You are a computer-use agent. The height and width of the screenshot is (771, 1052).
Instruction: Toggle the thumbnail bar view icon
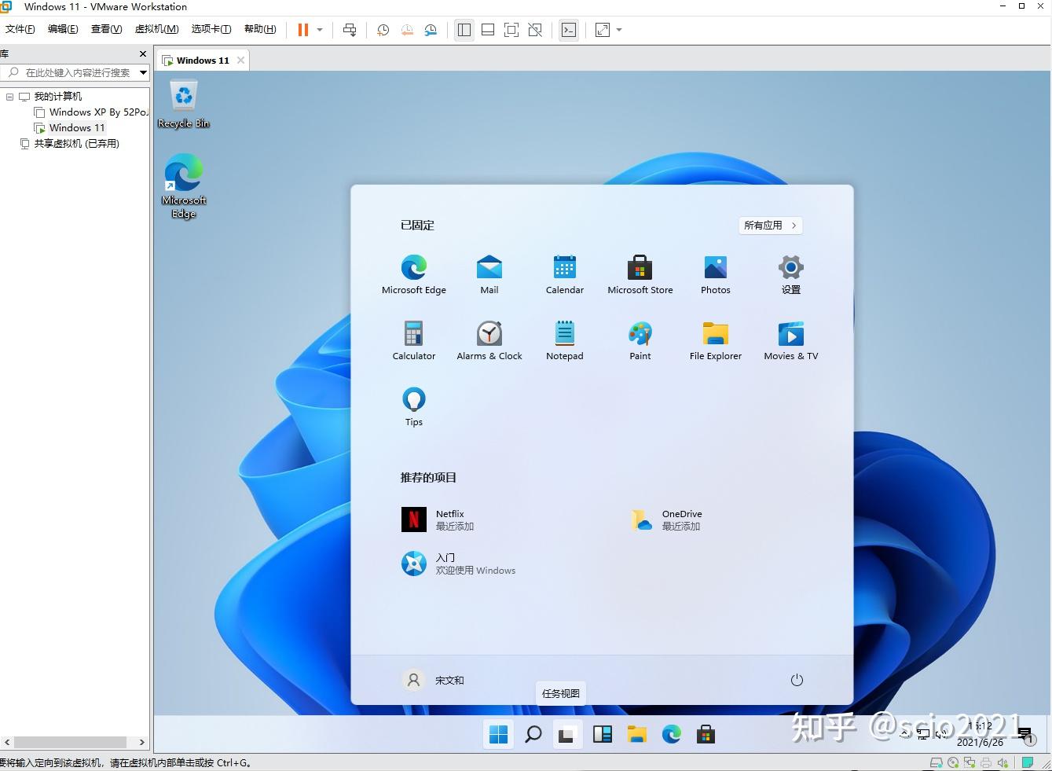(x=488, y=30)
